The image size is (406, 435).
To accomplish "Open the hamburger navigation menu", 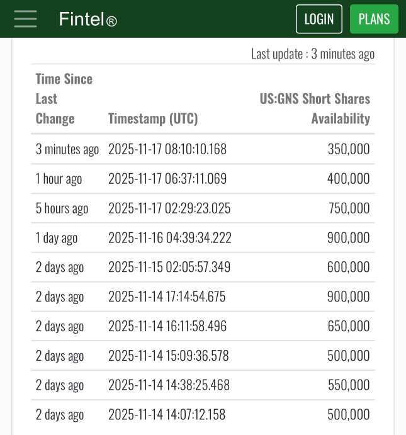I will [x=26, y=19].
